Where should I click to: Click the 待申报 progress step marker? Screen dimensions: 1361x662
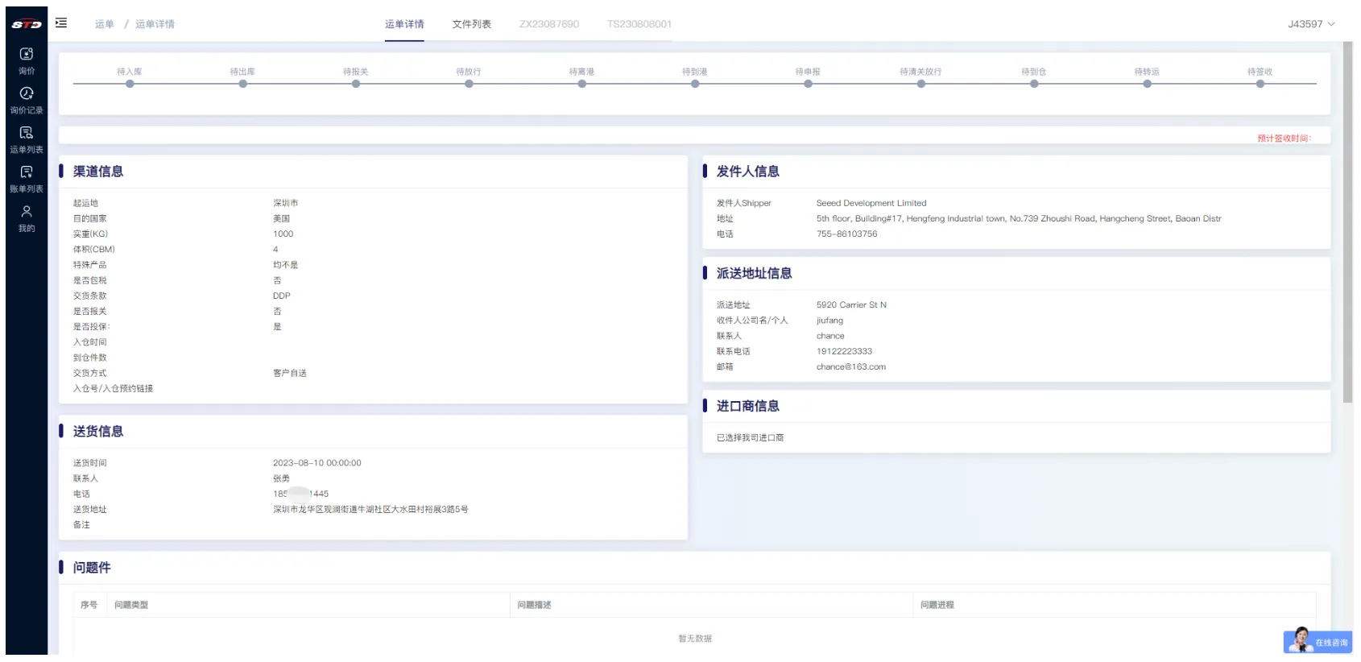808,84
